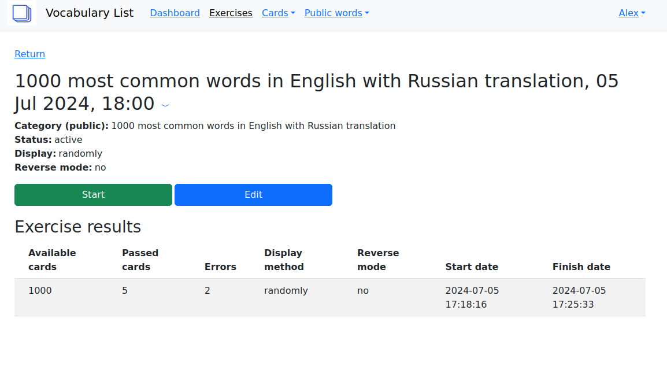This screenshot has height=384, width=667.
Task: Click the Reverse mode column header
Action: point(378,260)
